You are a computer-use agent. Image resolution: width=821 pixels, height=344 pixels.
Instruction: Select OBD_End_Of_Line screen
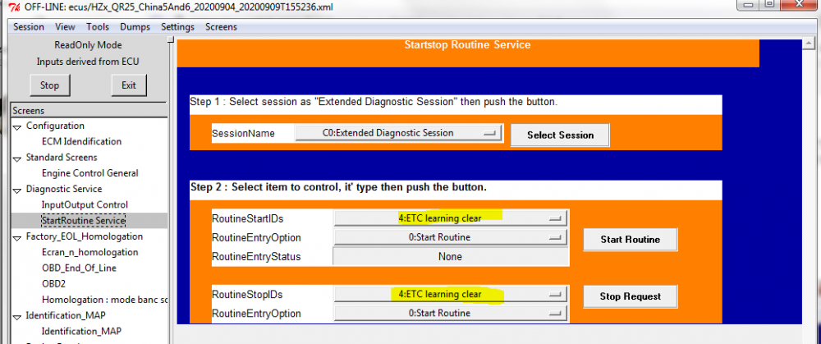coord(79,268)
